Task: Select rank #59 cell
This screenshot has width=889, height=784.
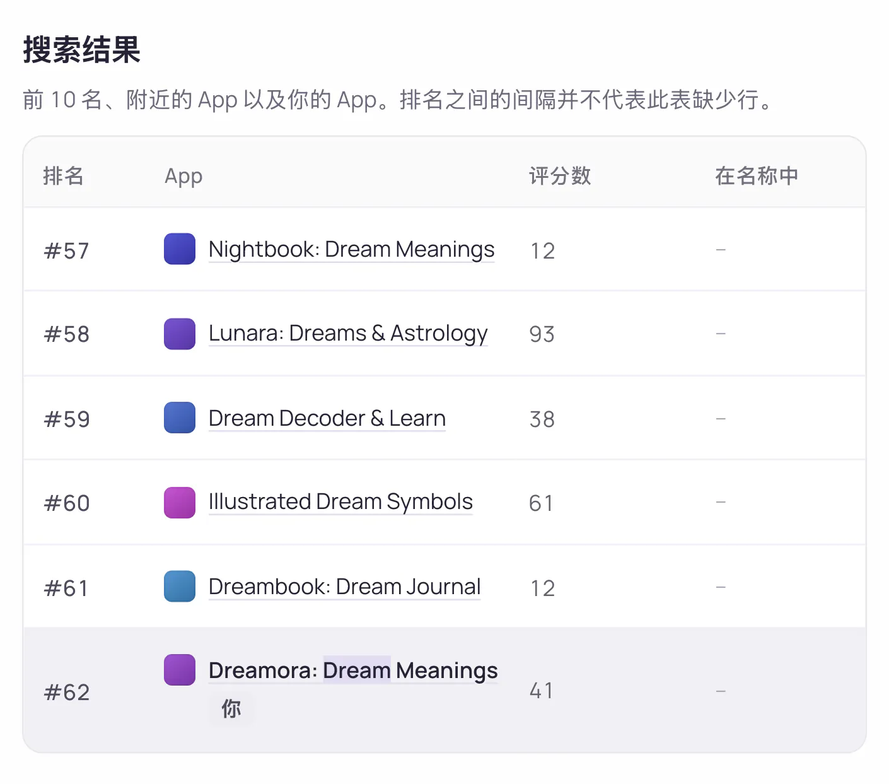Action: click(x=67, y=419)
